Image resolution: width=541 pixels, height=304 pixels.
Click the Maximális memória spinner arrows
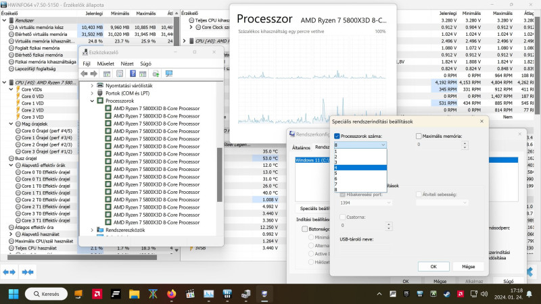coord(465,145)
